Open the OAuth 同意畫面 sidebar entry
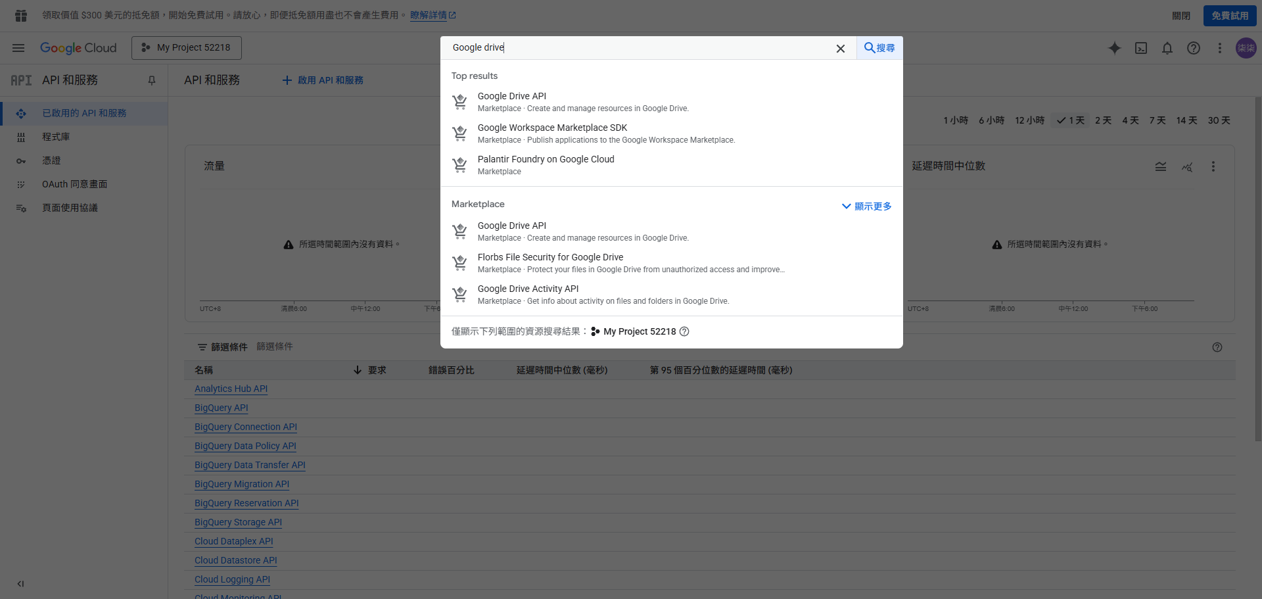 click(76, 184)
